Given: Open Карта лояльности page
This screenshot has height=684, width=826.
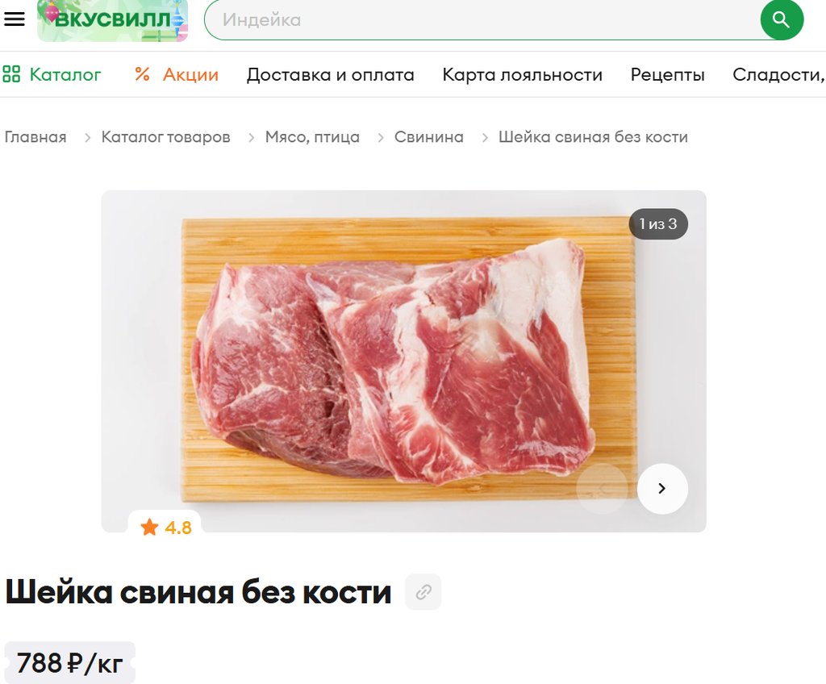Looking at the screenshot, I should (522, 74).
